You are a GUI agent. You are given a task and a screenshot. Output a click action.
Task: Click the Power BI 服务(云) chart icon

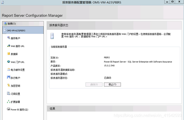click(8, 109)
